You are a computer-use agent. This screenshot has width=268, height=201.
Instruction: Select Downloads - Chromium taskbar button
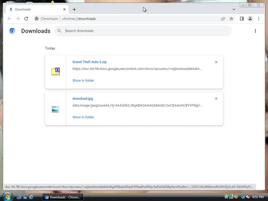tap(63, 197)
